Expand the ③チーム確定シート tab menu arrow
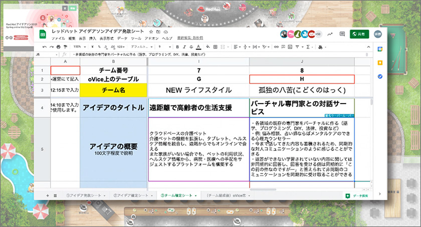Viewport: 421px width, 227px height. (x=195, y=194)
